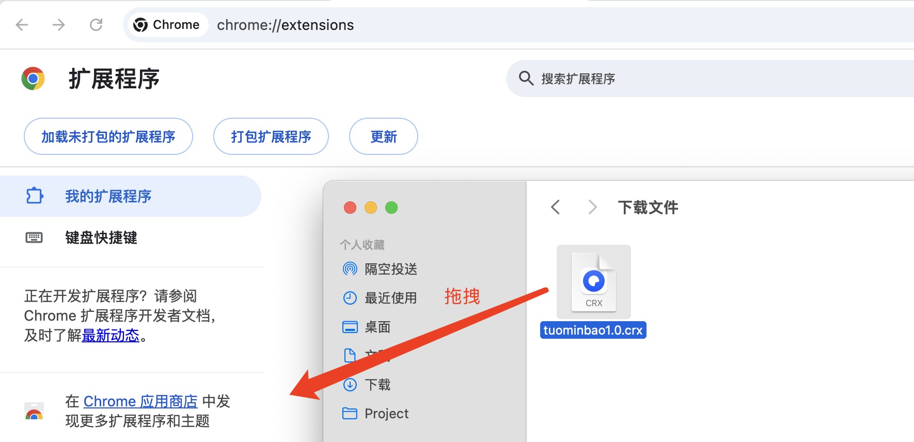
Task: Click the AirDrop (隔空投送) sidebar icon
Action: (350, 269)
